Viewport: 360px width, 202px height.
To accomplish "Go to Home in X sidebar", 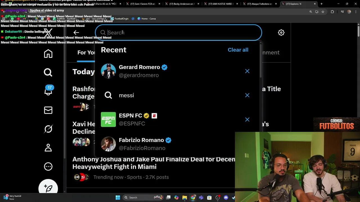I will point(48,54).
